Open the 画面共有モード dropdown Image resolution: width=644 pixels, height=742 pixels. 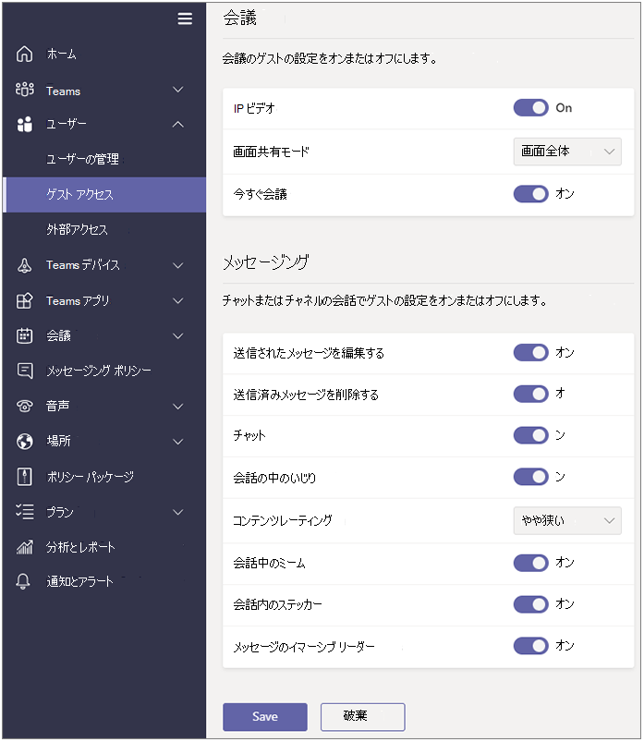pos(567,152)
